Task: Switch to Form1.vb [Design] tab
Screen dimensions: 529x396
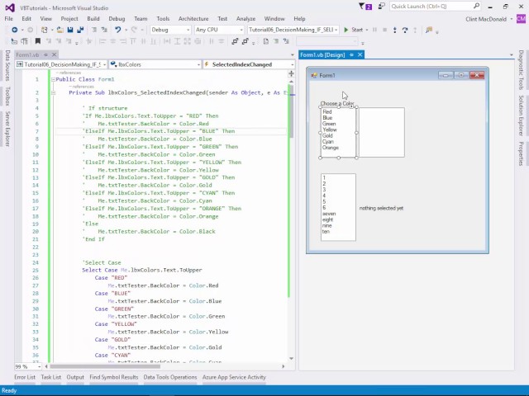Action: (x=322, y=54)
